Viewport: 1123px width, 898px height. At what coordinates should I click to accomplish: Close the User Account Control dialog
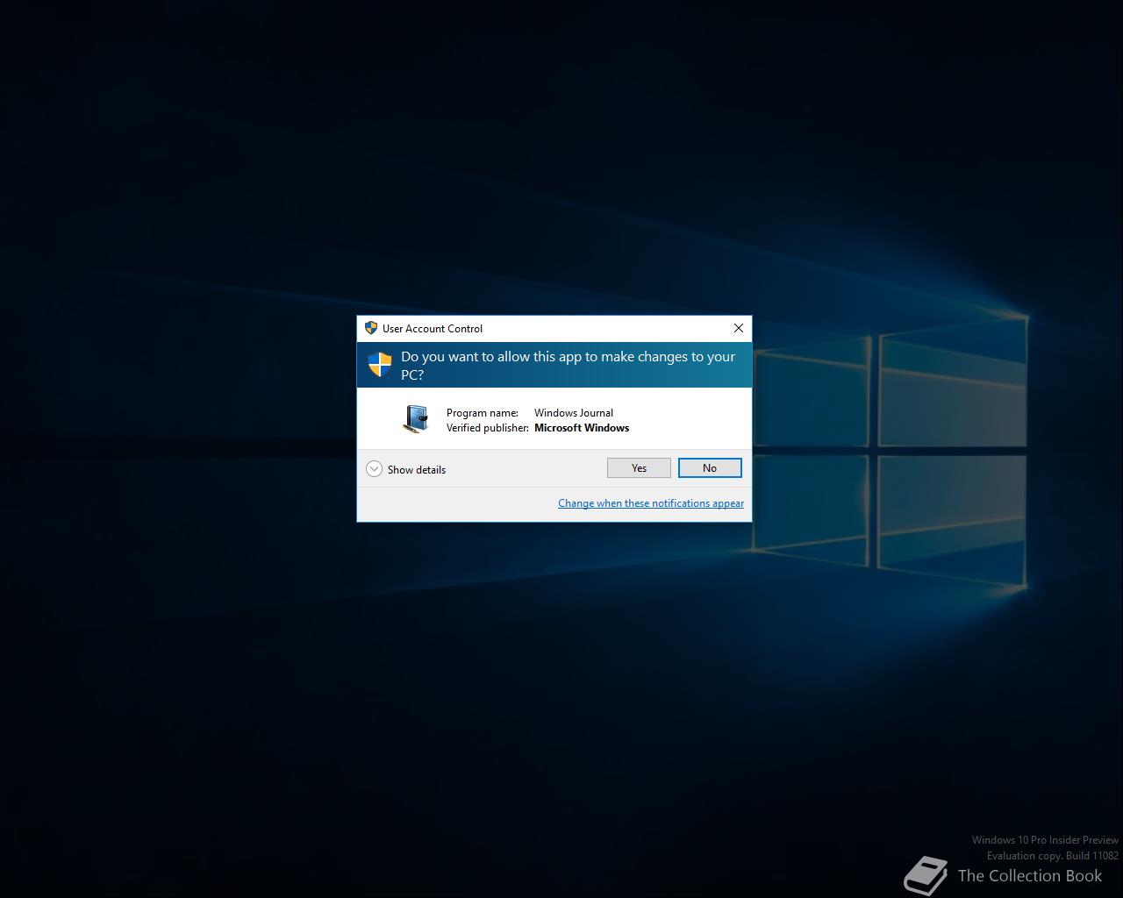point(739,328)
